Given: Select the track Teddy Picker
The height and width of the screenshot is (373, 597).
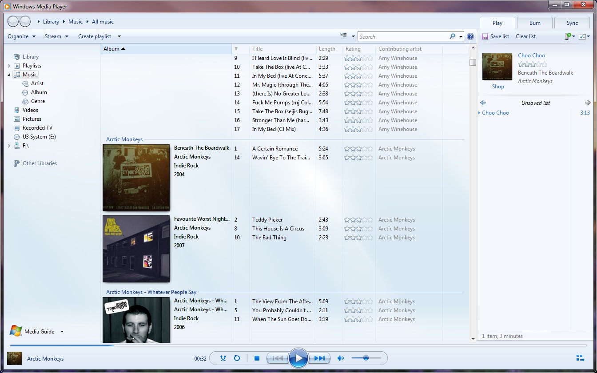Looking at the screenshot, I should coord(267,220).
